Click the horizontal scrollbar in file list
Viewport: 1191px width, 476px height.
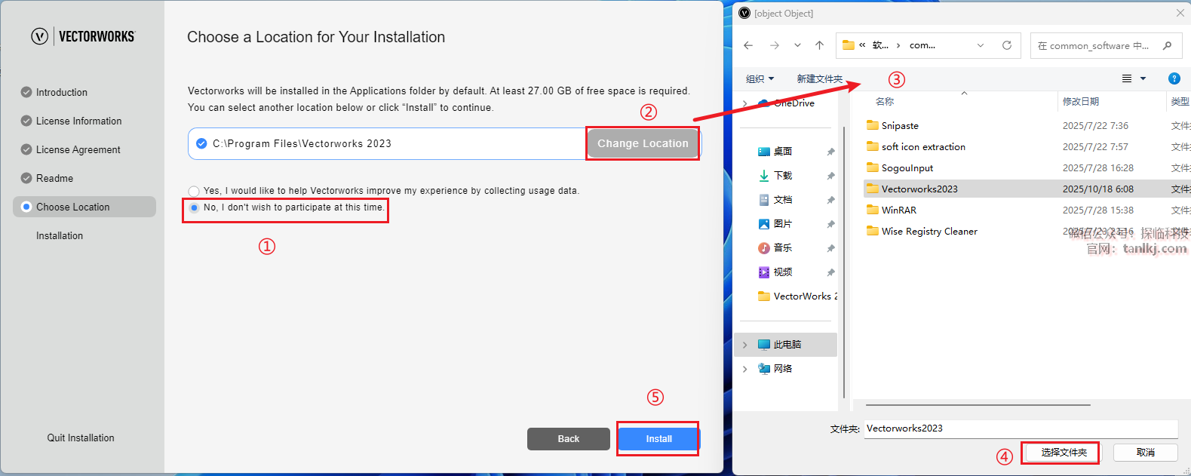[x=977, y=405]
